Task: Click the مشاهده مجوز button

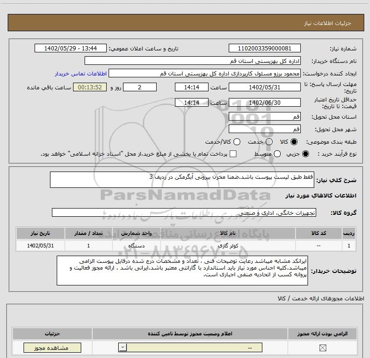Action: pos(52,347)
